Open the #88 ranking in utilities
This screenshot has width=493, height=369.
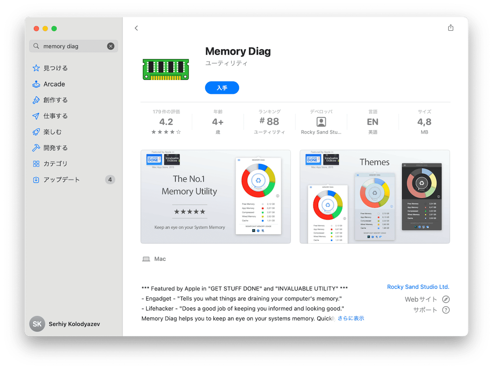pyautogui.click(x=269, y=122)
